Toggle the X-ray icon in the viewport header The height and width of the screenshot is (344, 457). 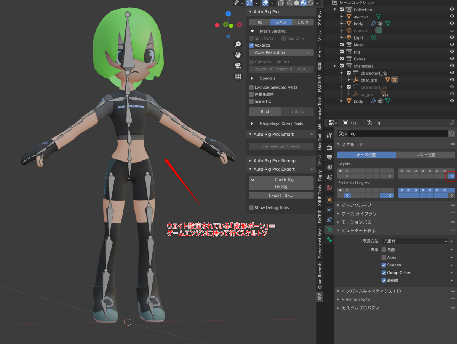[x=281, y=3]
